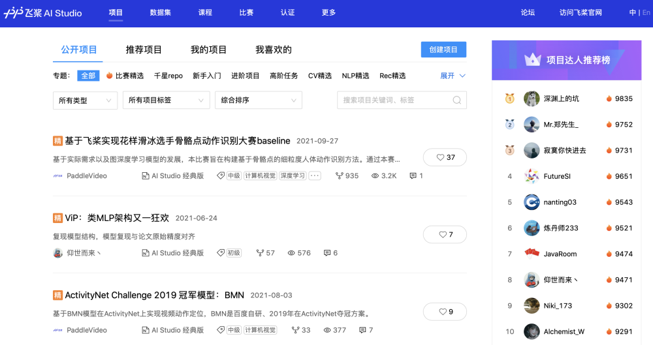The height and width of the screenshot is (345, 653).
Task: Click views eye icon showing 576
Action: 291,252
